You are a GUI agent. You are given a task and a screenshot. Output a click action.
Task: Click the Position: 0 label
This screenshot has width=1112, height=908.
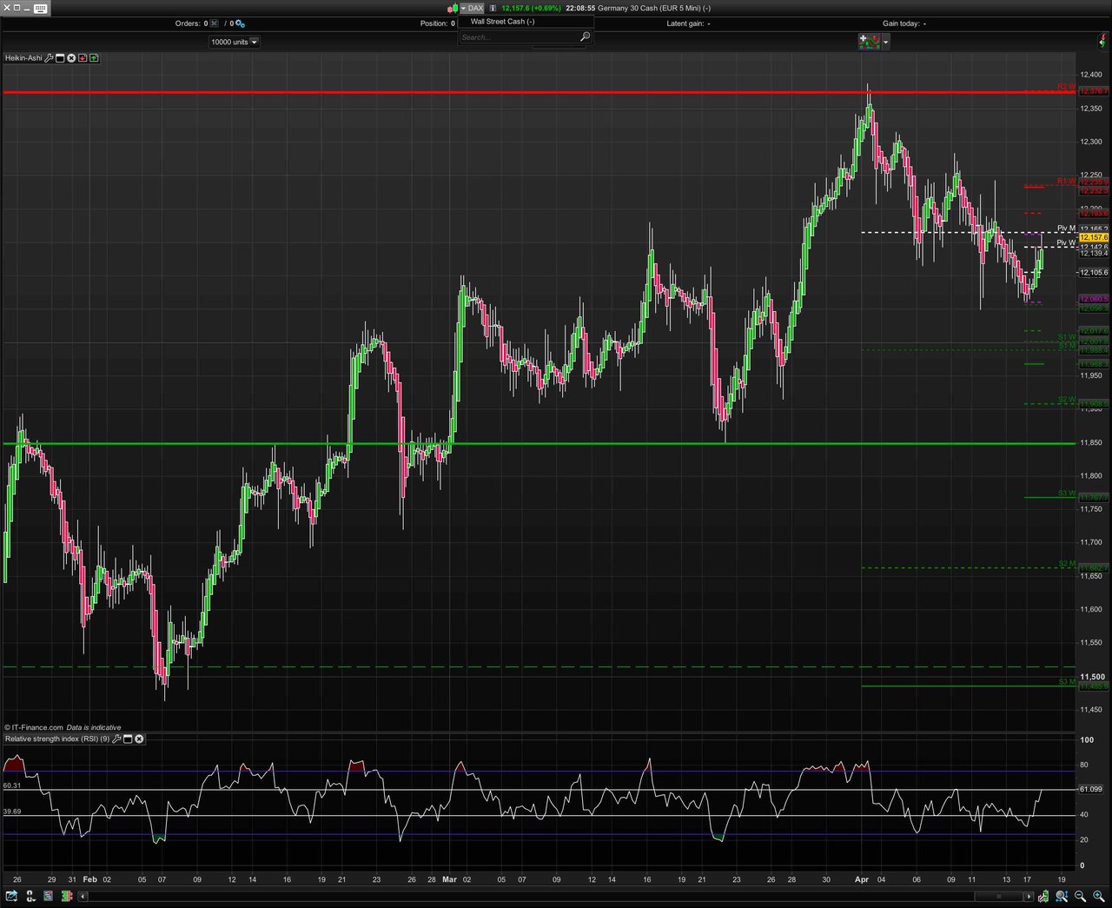pyautogui.click(x=438, y=23)
